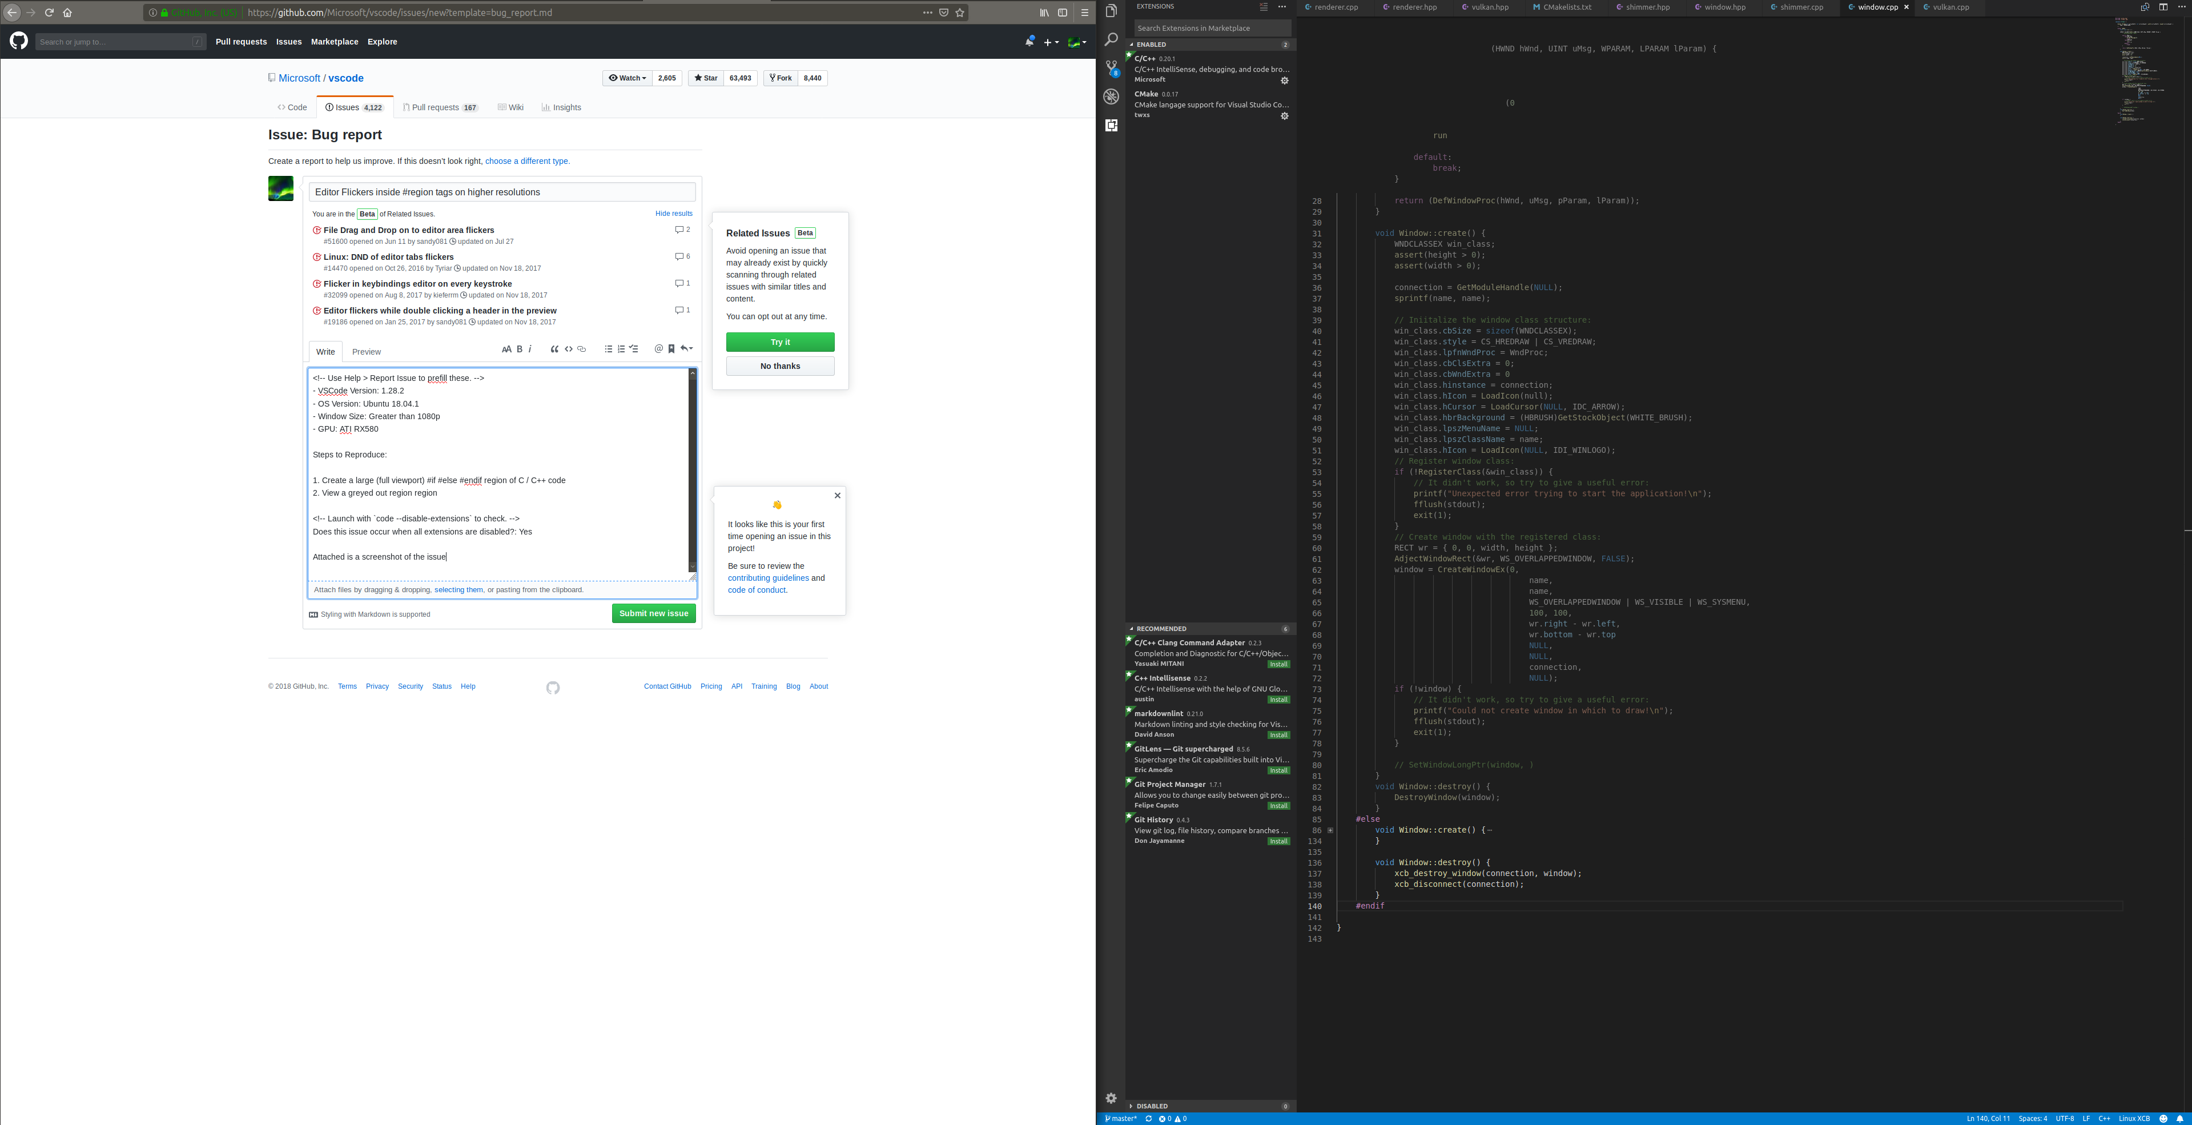Open the contributing guidelines link
The width and height of the screenshot is (2192, 1125).
[769, 578]
